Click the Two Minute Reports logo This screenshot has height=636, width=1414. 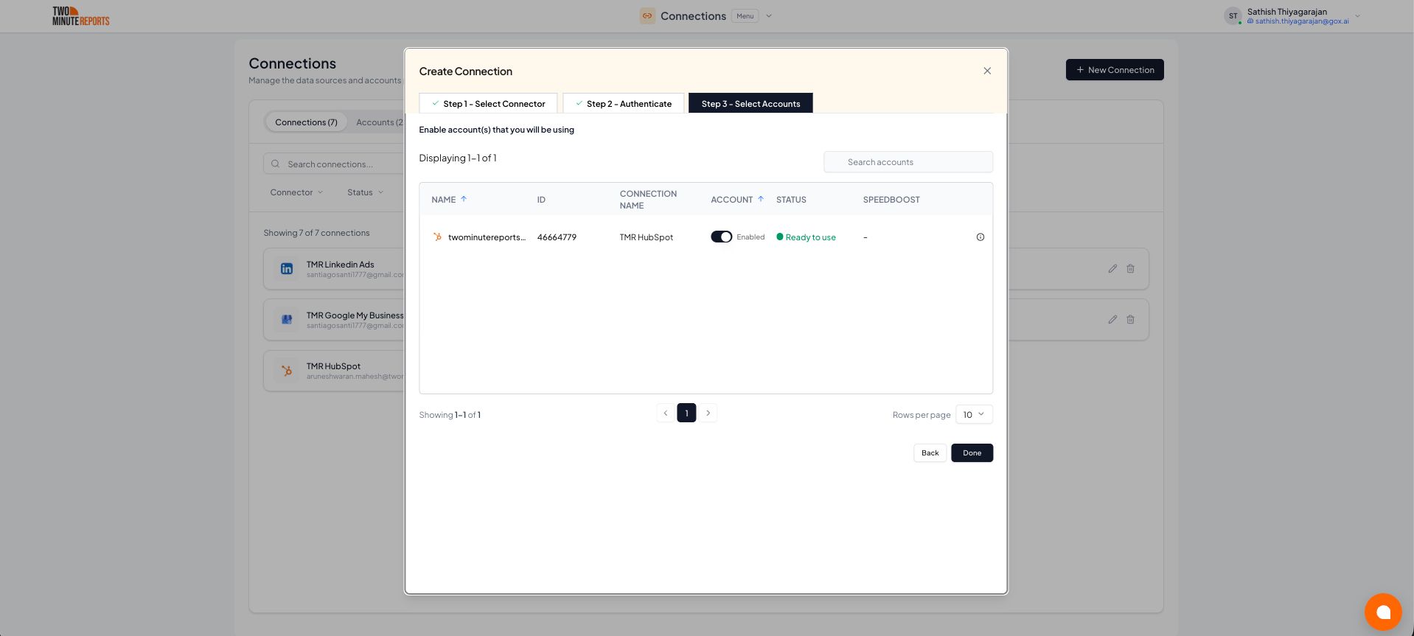click(x=80, y=16)
